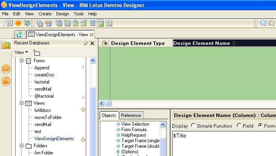Click the folder-with-list toolbar icon

coord(67,23)
